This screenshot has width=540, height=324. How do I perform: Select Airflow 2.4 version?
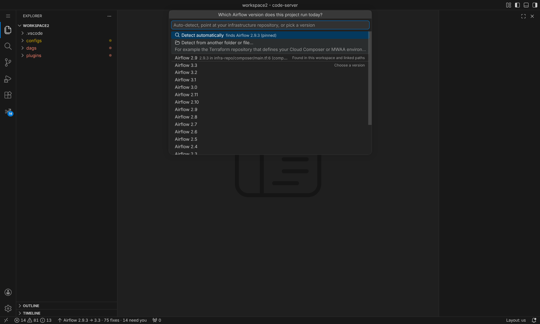(x=269, y=147)
